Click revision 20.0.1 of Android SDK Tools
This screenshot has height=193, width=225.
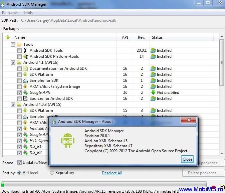click(x=142, y=50)
